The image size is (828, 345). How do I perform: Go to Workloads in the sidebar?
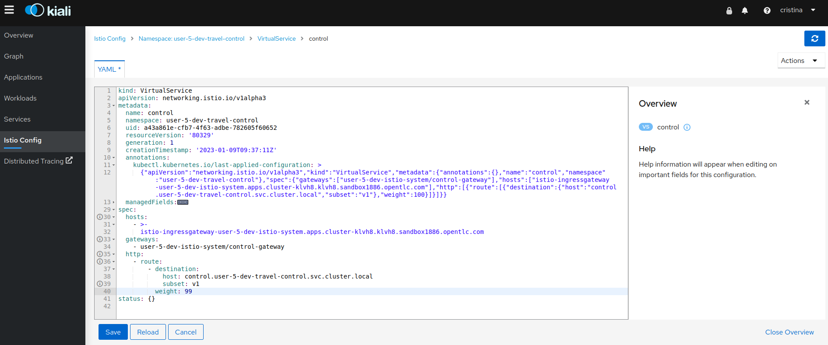click(20, 98)
